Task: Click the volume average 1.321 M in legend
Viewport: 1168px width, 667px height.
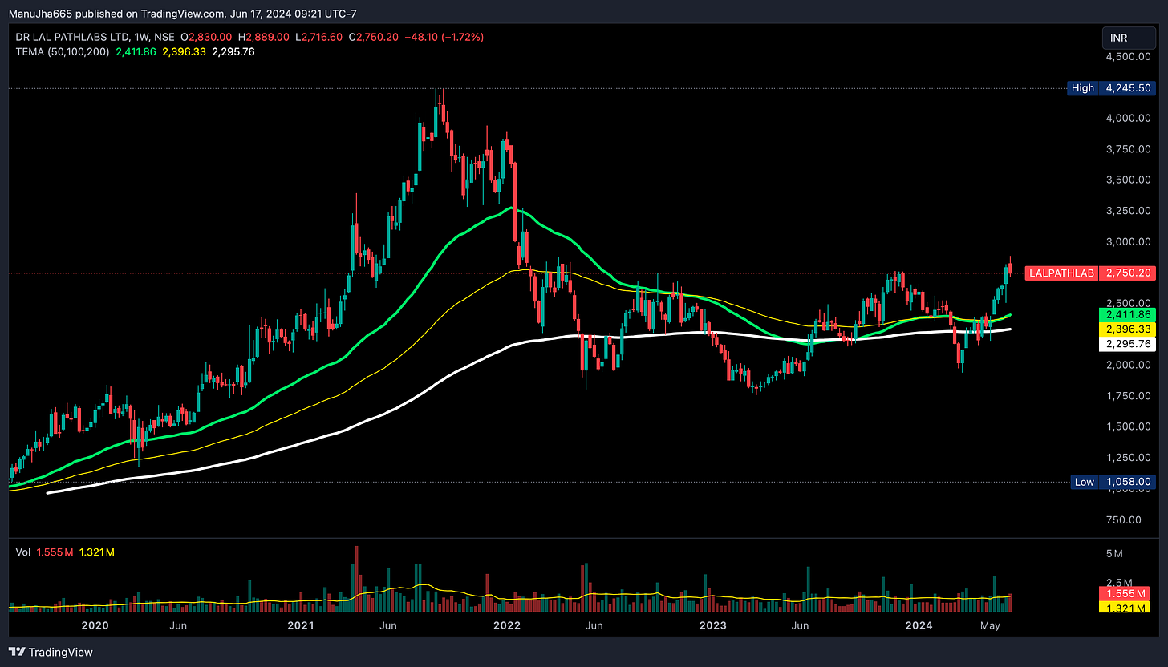Action: [x=97, y=552]
